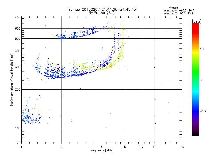The image size is (214, 160).
Task: Click the y-axis label '500'
Action: [x=18, y=39]
